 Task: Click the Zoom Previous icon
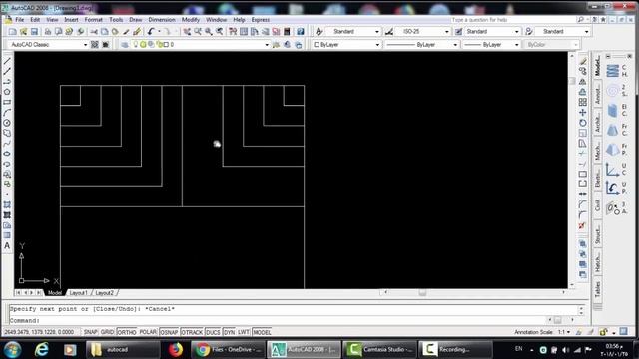pos(220,31)
